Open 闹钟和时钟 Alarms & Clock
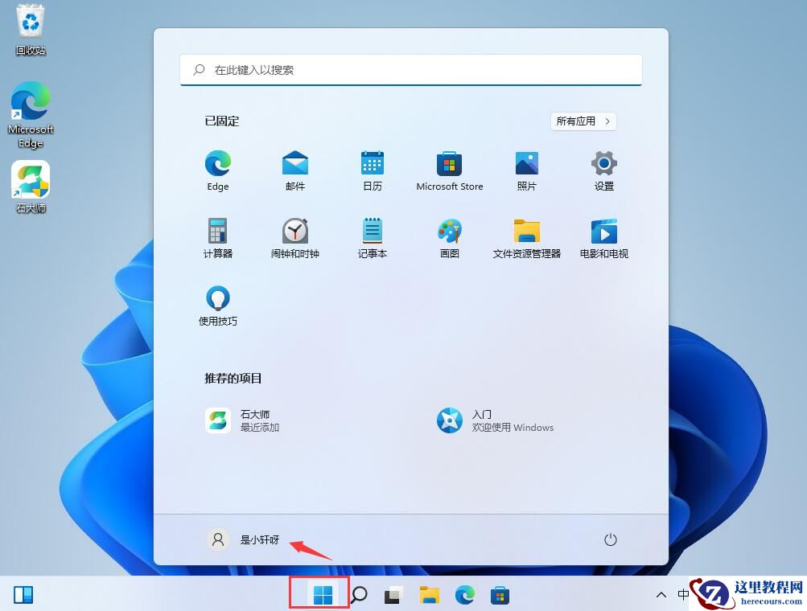 pos(294,237)
